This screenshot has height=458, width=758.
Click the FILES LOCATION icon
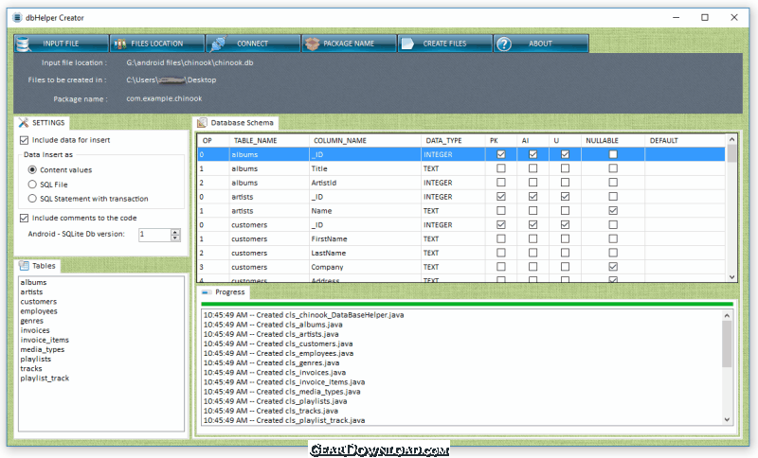pyautogui.click(x=120, y=44)
